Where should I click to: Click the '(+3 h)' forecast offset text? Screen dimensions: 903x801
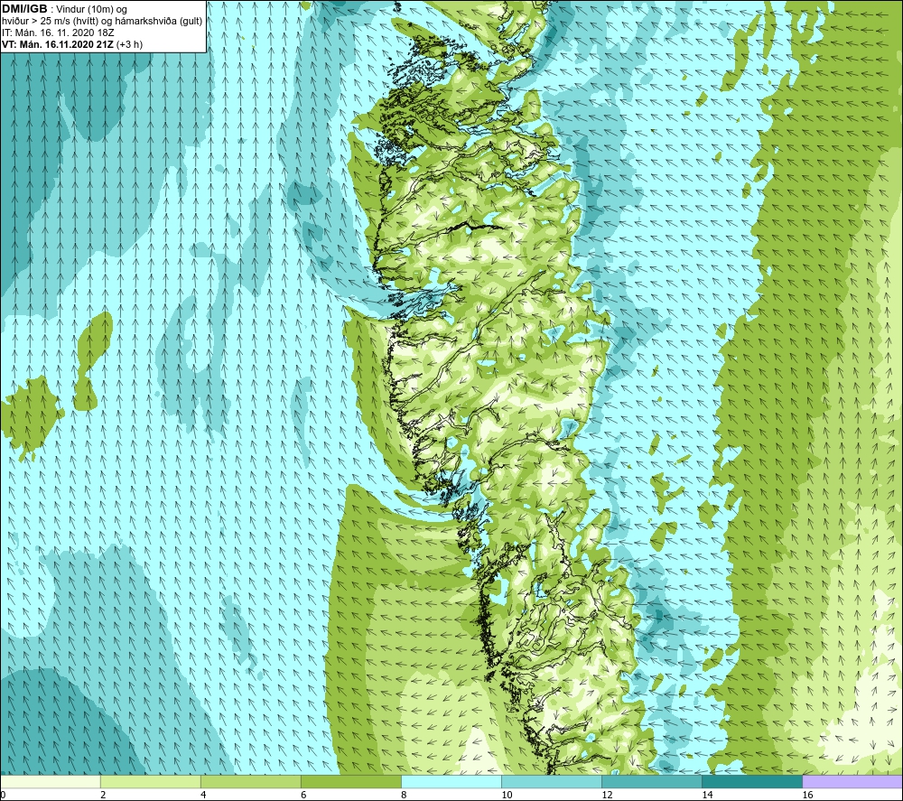coord(129,44)
